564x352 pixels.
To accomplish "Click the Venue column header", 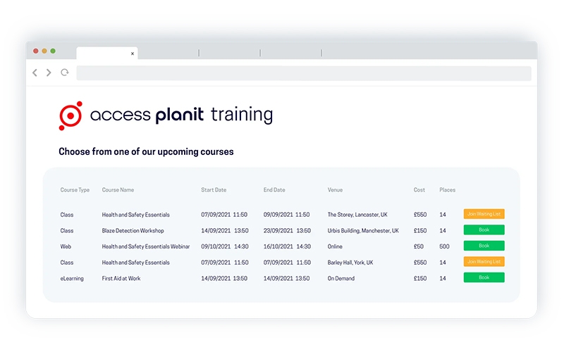I will (x=335, y=190).
